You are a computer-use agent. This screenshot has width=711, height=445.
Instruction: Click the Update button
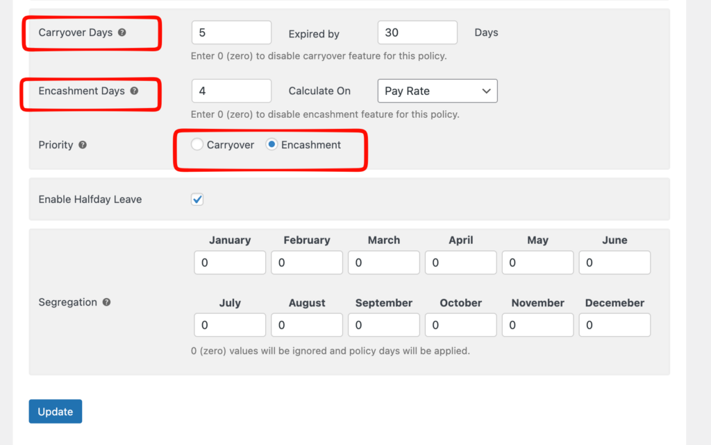(56, 412)
